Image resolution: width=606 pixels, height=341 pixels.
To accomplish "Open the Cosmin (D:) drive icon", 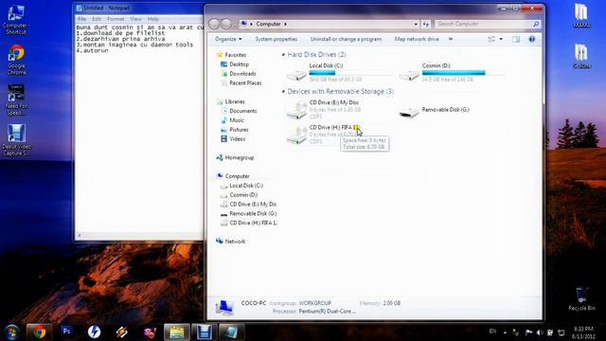I will (409, 75).
